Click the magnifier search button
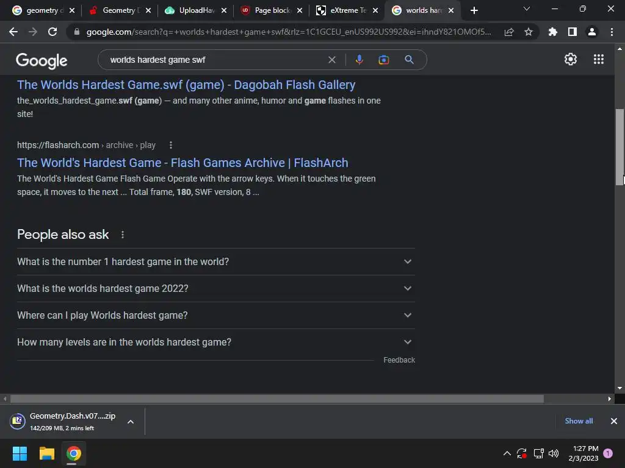625x468 pixels. pyautogui.click(x=409, y=60)
